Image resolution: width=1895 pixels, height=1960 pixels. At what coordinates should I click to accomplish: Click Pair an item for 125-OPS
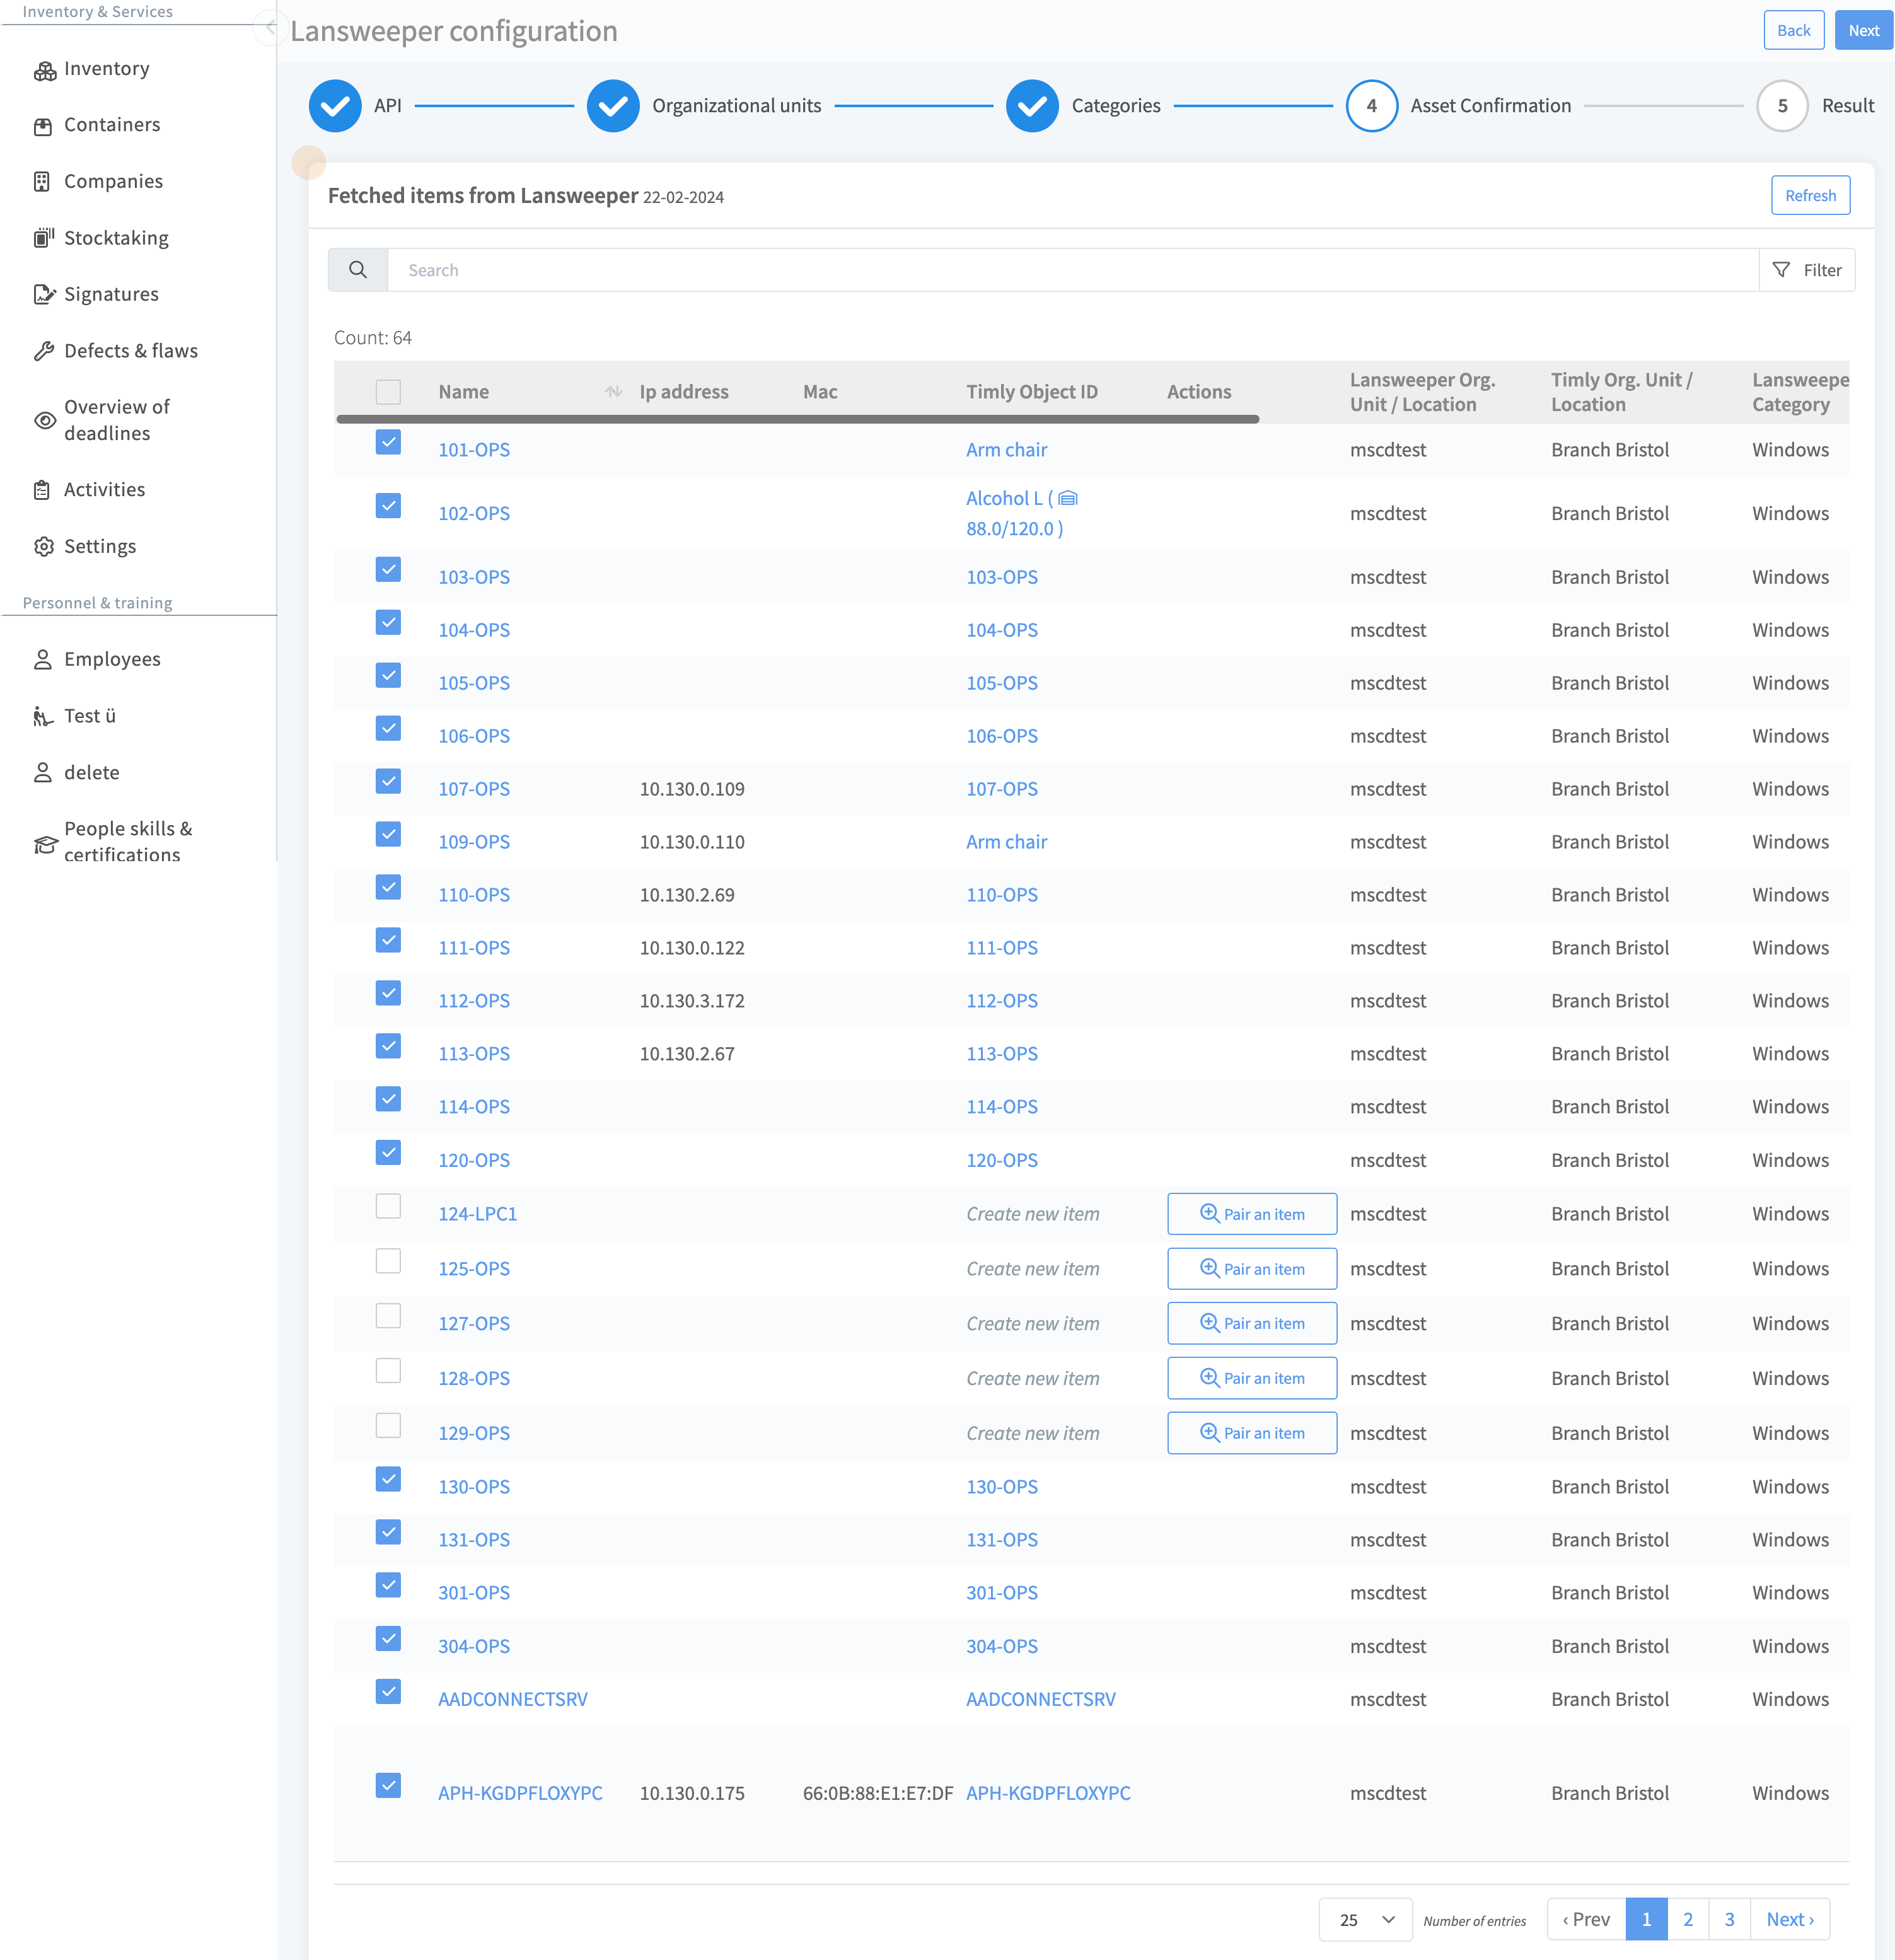(1252, 1269)
